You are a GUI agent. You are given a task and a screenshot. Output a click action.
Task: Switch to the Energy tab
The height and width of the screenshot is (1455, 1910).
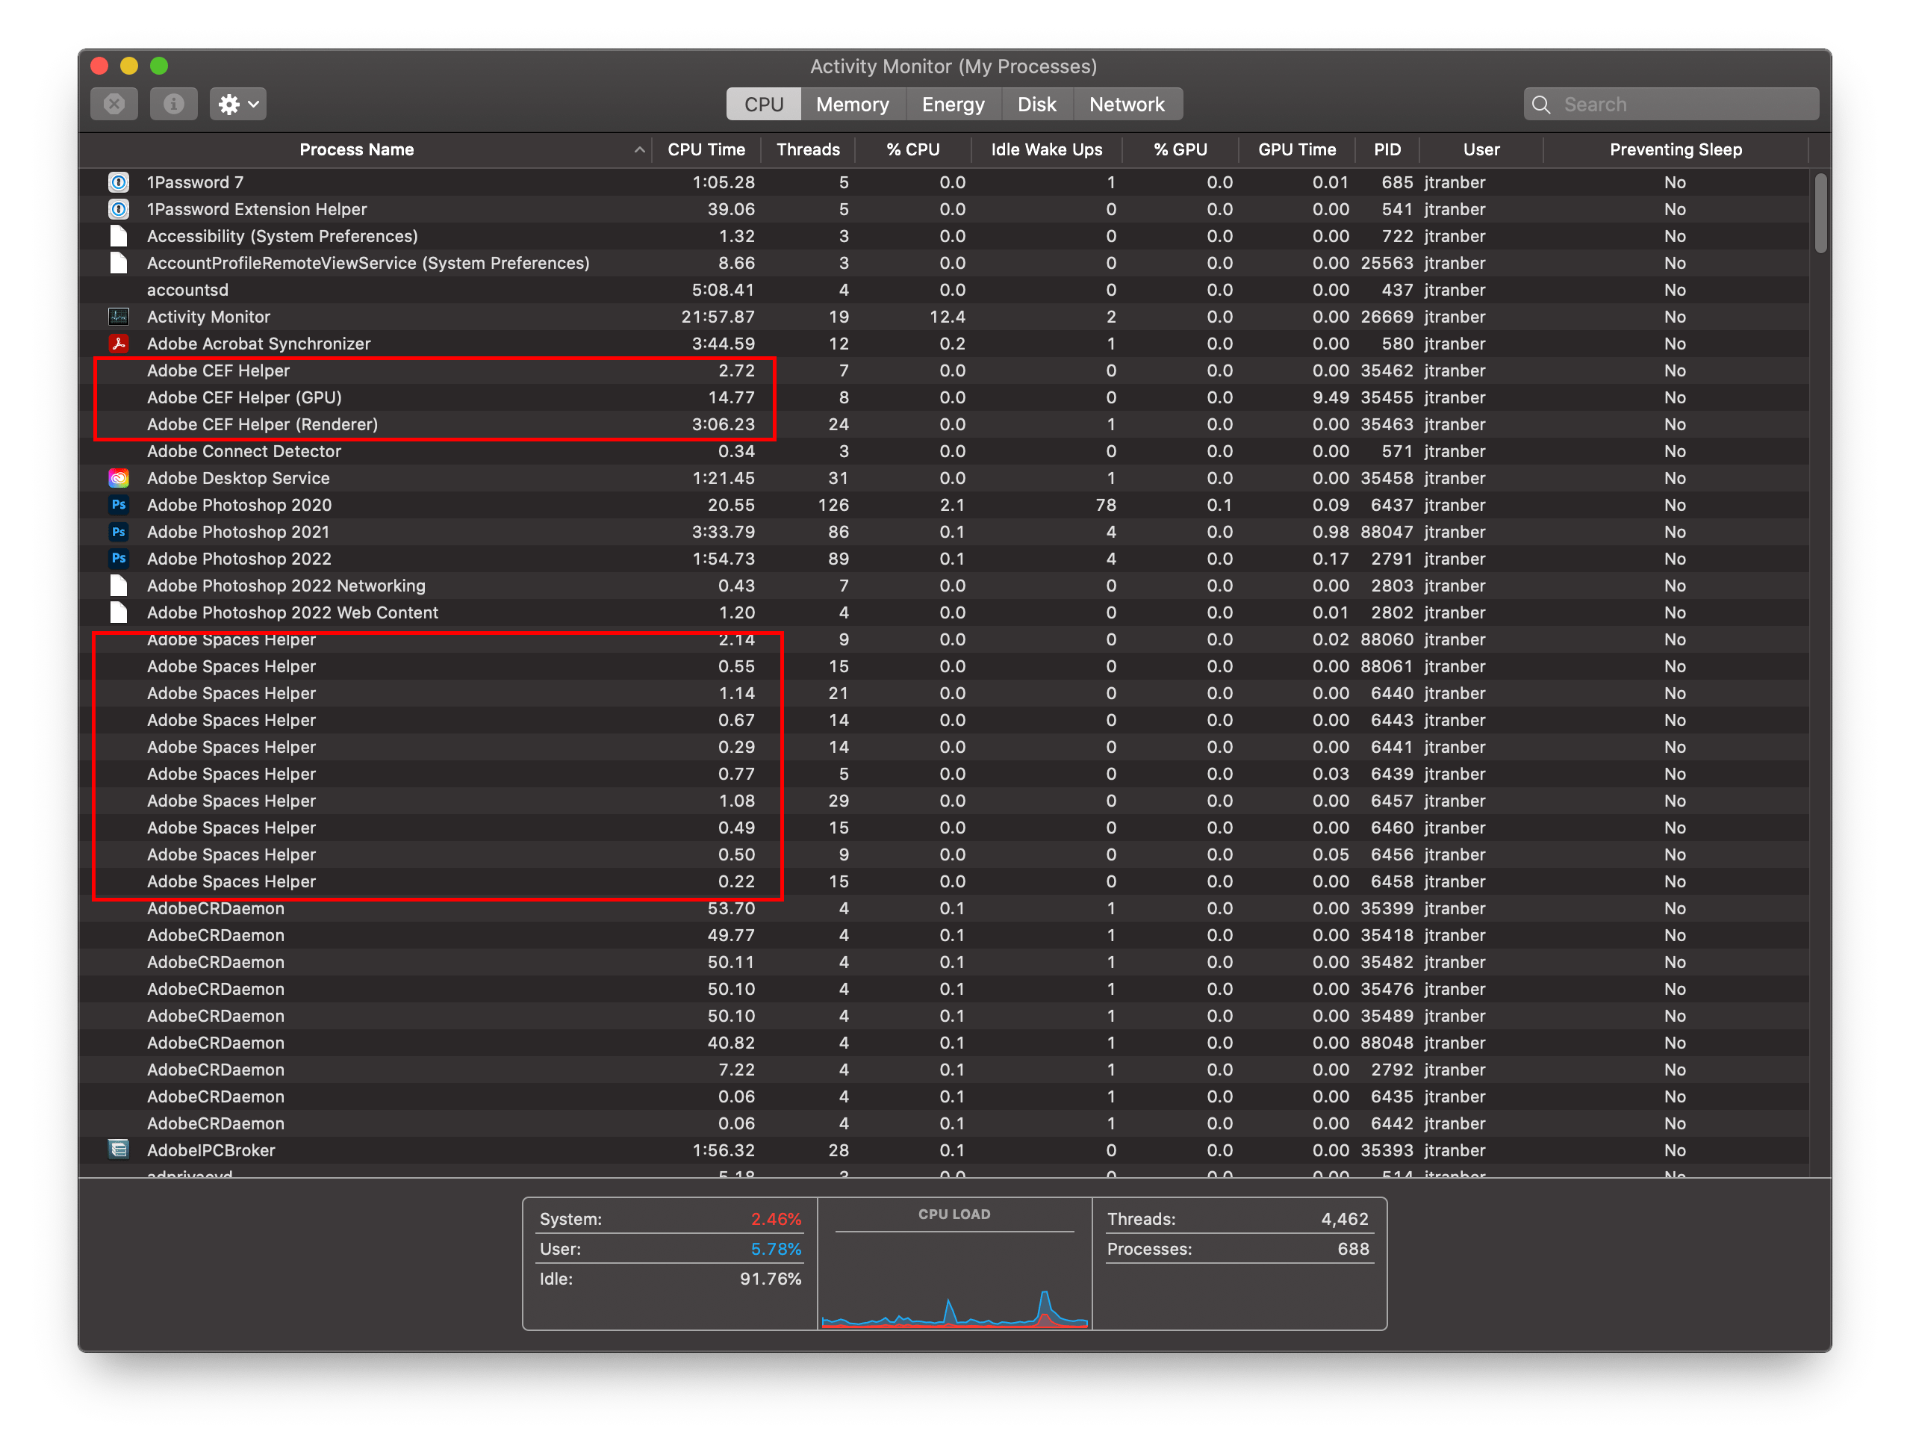point(953,103)
